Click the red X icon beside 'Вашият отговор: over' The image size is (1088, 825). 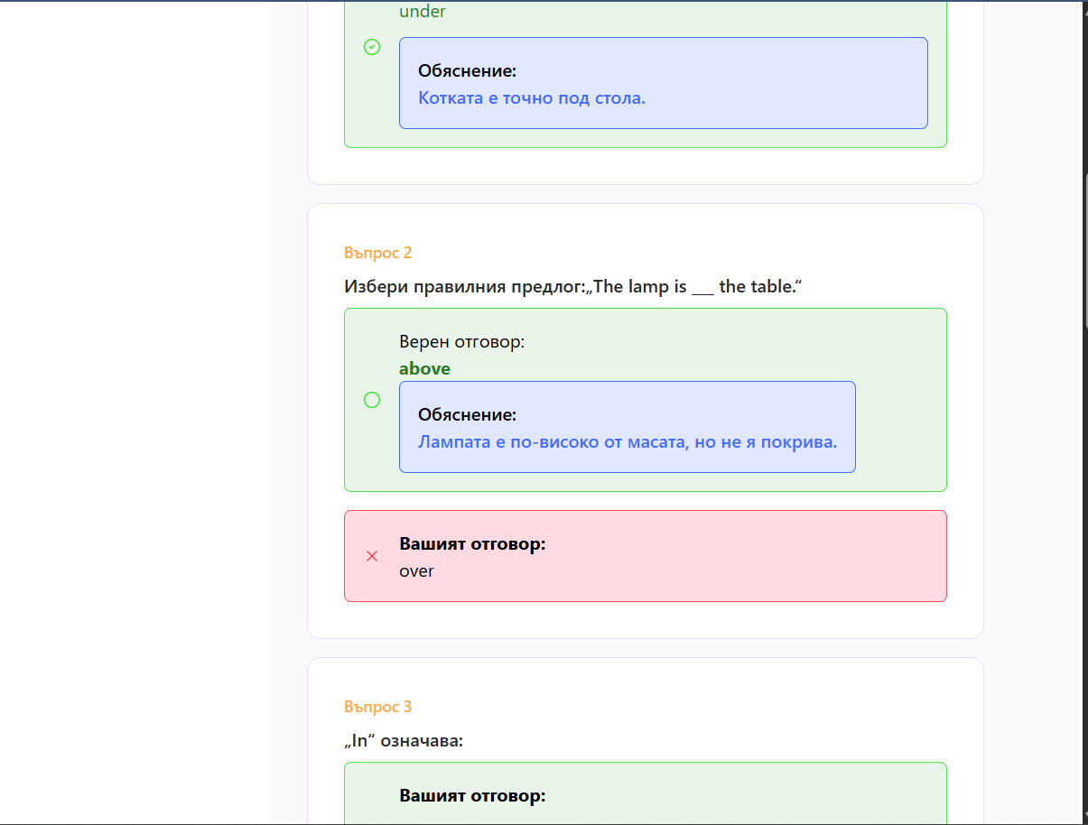tap(371, 556)
